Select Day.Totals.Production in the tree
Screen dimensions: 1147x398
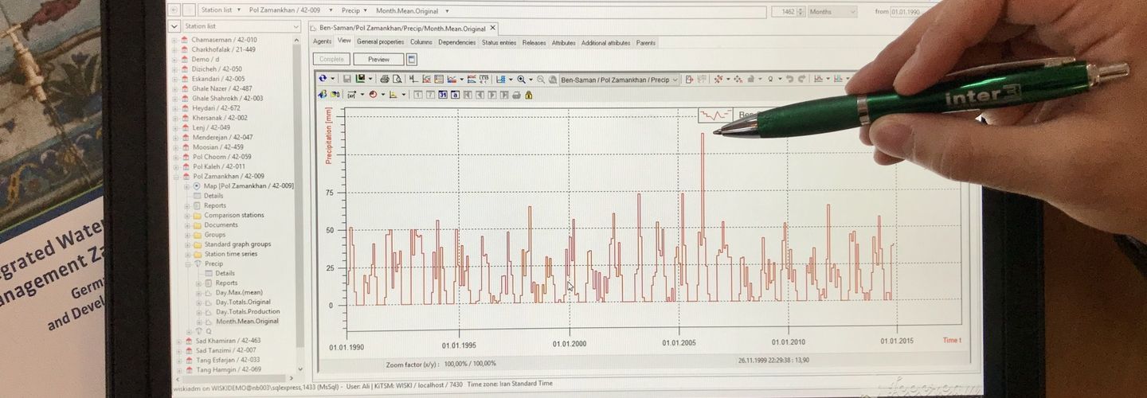tap(247, 312)
